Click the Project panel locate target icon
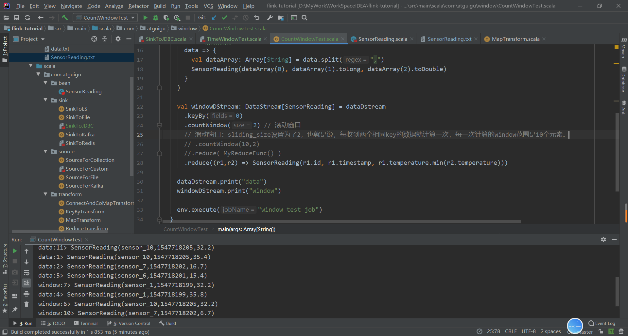Viewport: 628px width, 336px height. tap(94, 39)
